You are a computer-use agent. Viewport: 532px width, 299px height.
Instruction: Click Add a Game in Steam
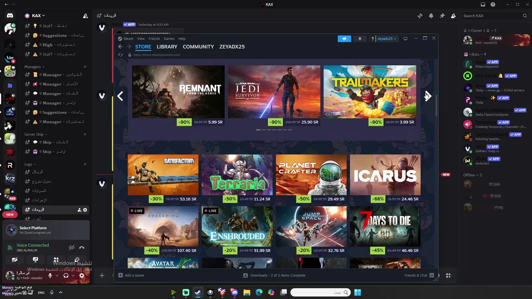131,275
